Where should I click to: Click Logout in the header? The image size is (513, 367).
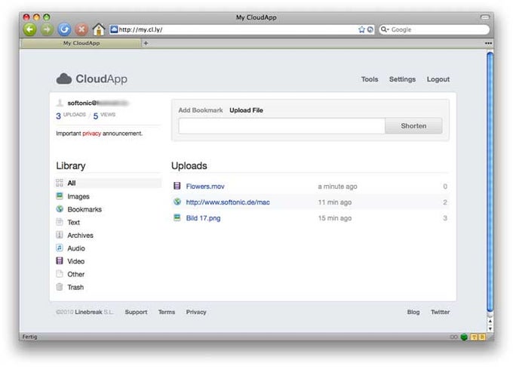(x=438, y=79)
